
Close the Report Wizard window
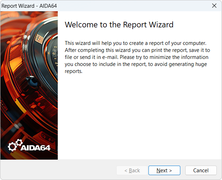[214, 6]
